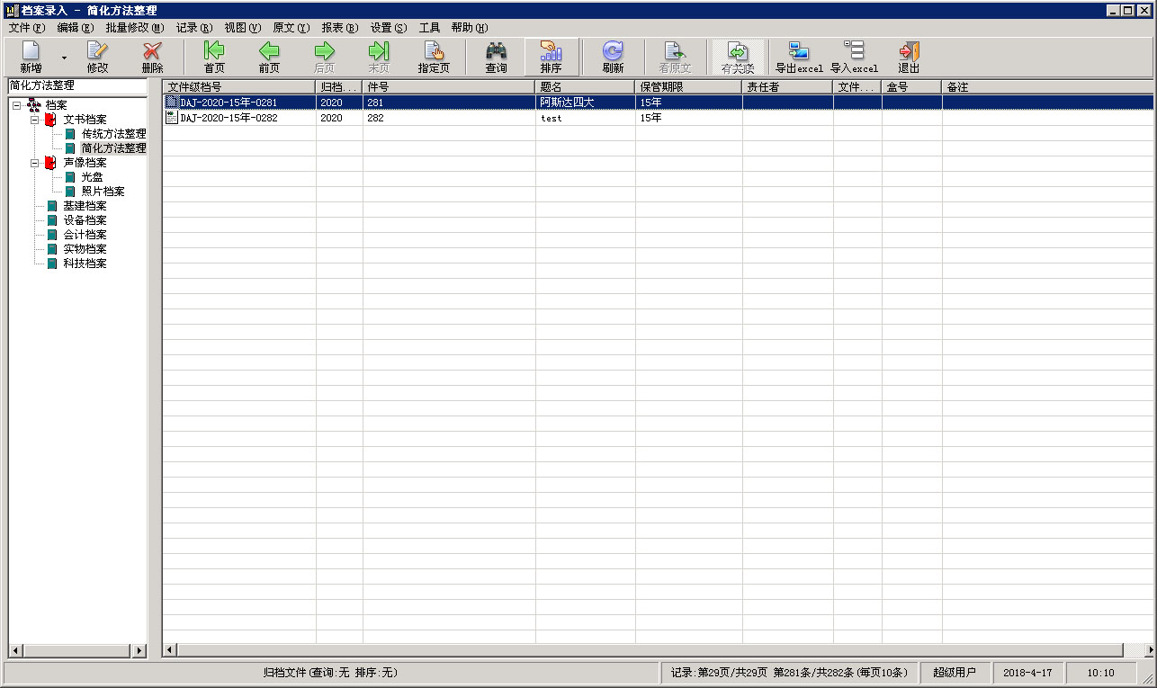
Task: Open the 报表 menu
Action: (x=339, y=28)
